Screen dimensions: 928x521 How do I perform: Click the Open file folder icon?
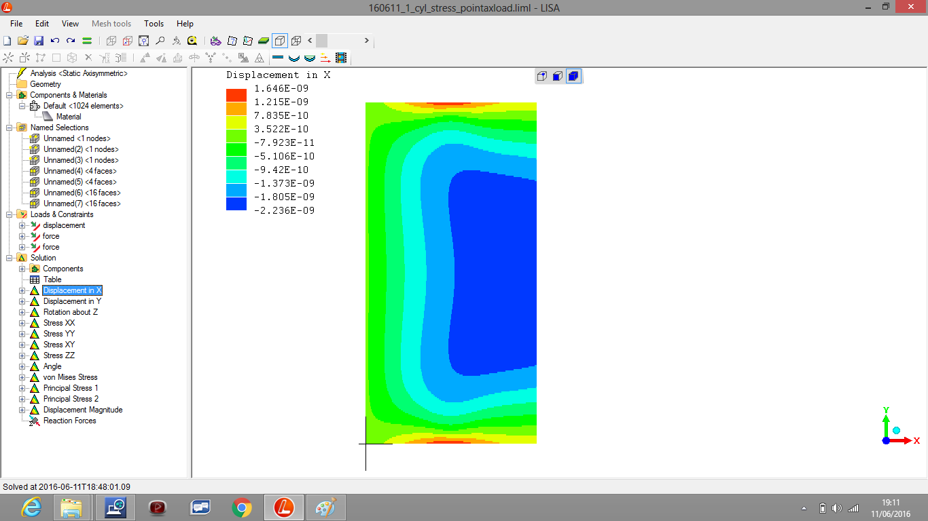tap(23, 41)
